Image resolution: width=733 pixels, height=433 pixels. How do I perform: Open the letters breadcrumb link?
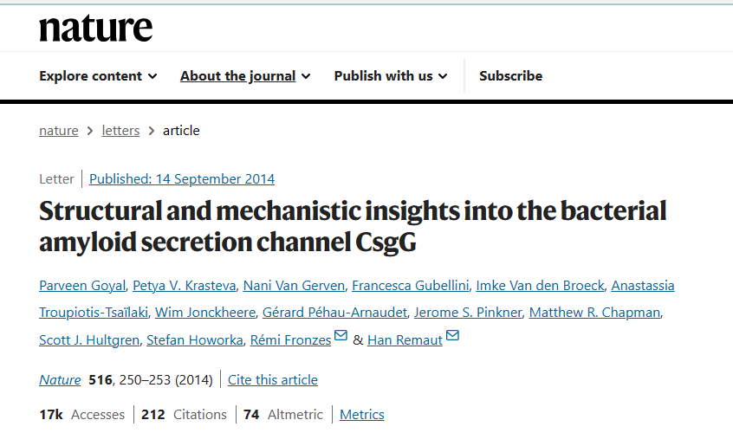tap(120, 131)
